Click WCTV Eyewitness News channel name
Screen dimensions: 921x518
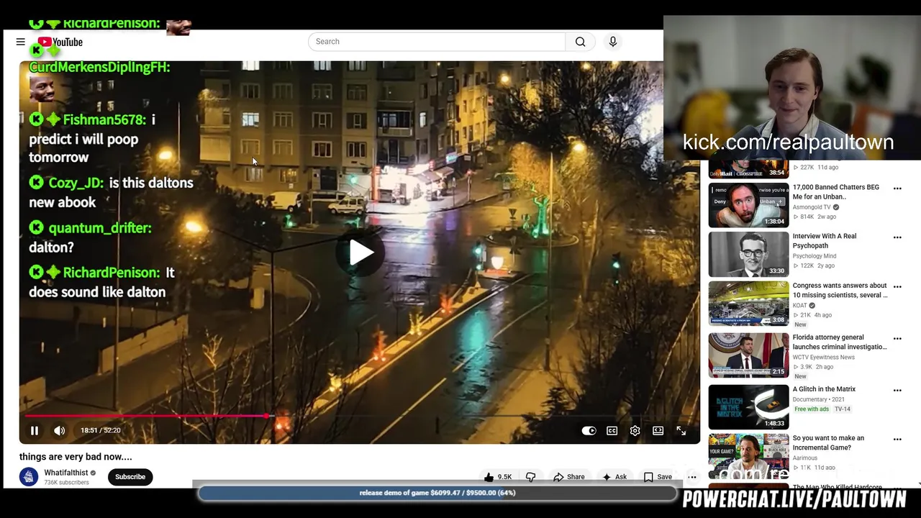824,358
